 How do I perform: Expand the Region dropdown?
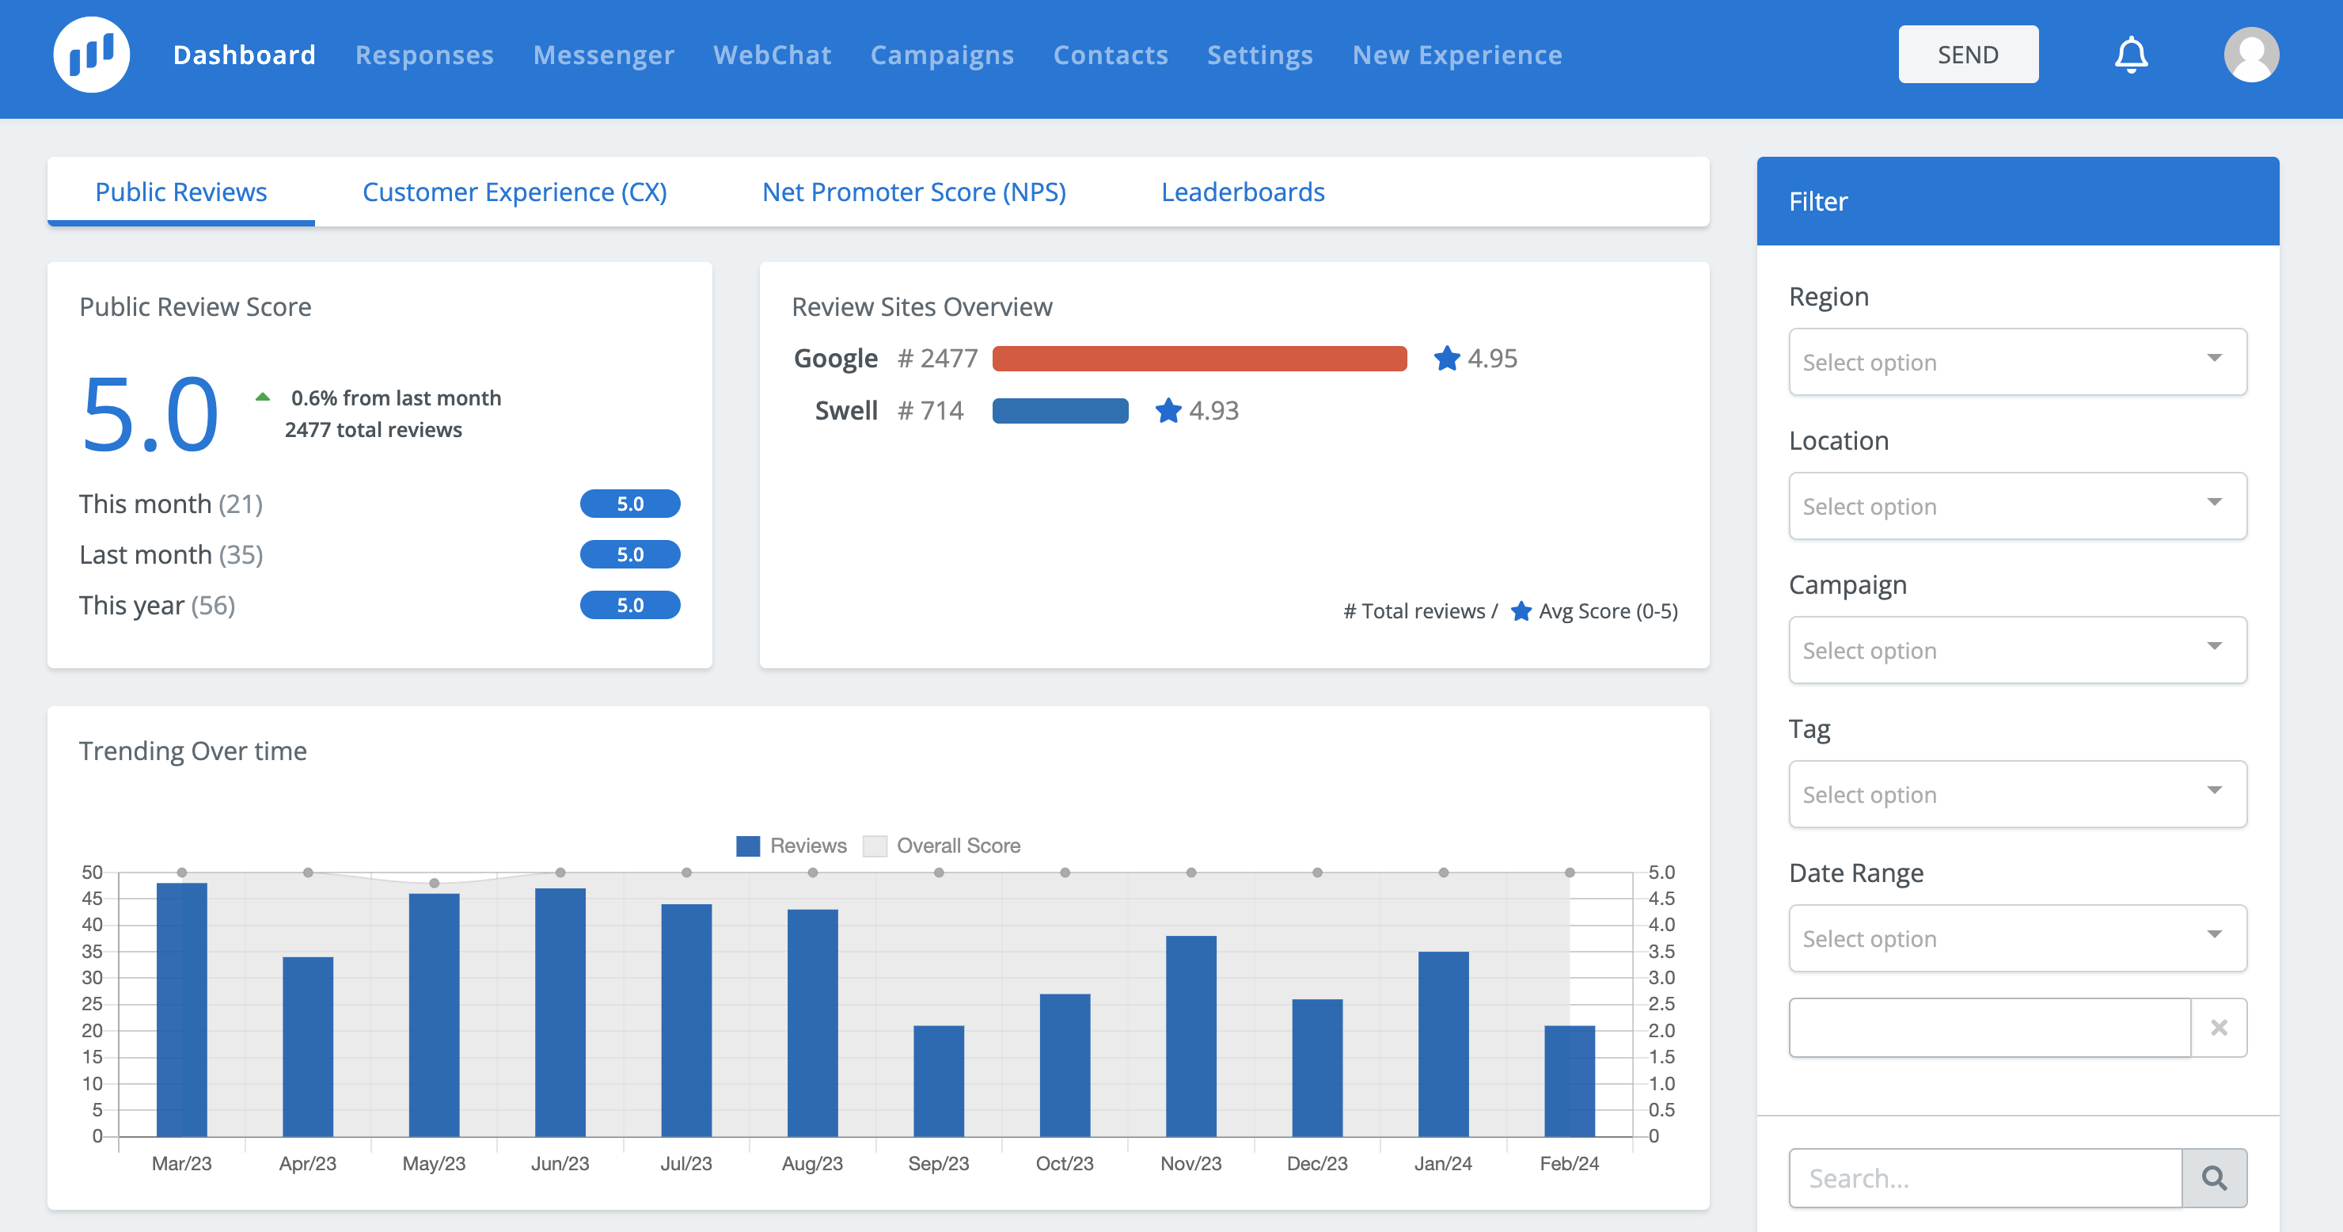click(x=2018, y=362)
